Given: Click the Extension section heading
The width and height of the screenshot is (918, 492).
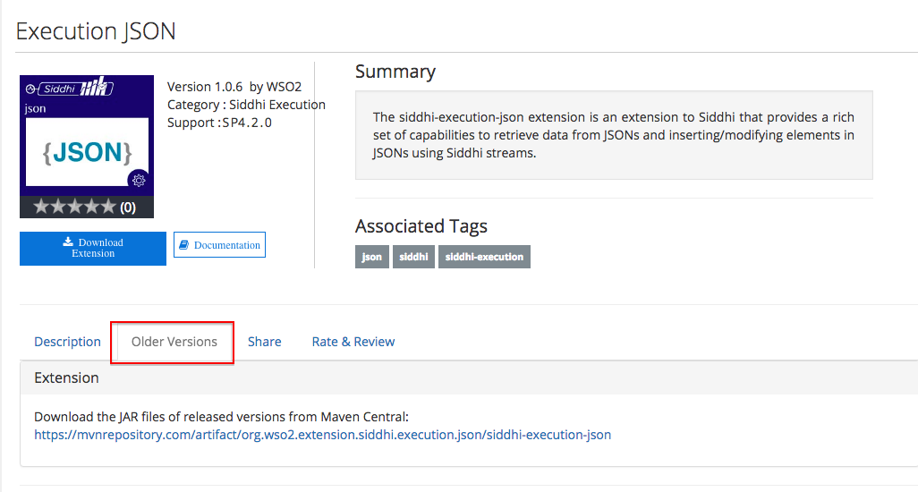Looking at the screenshot, I should point(66,377).
